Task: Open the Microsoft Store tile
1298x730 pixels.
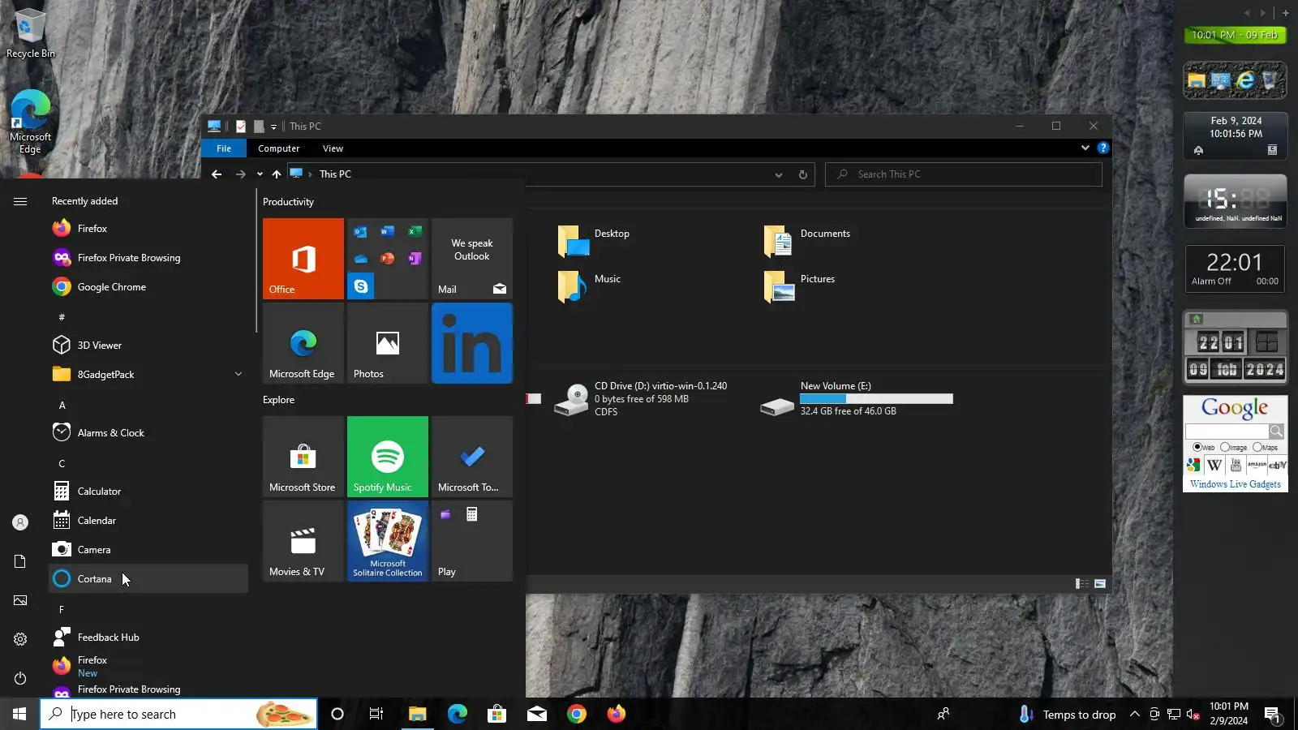Action: [303, 457]
